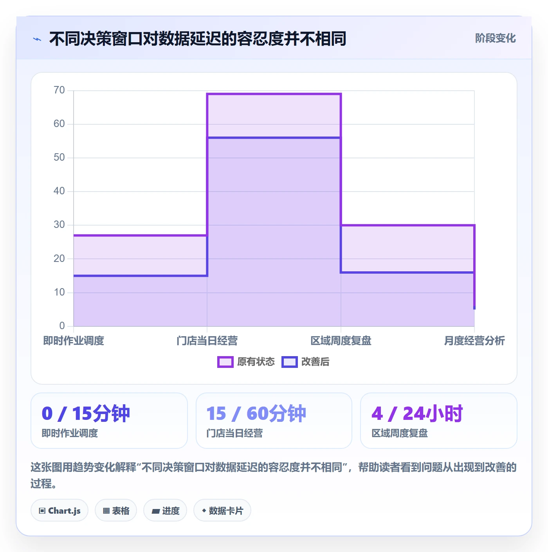Click the y-axis value 10

tap(59, 292)
